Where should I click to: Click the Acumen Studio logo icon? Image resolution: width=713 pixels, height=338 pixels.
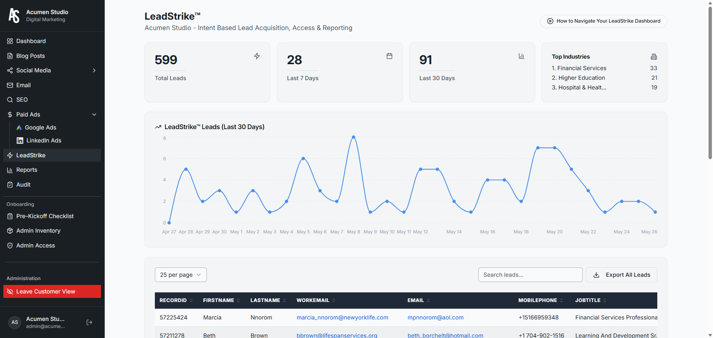pos(14,16)
